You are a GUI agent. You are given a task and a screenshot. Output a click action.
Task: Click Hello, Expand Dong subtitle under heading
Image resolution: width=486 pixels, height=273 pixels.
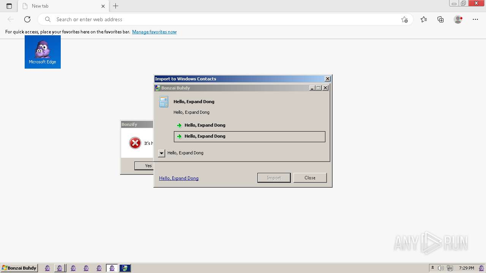[191, 112]
